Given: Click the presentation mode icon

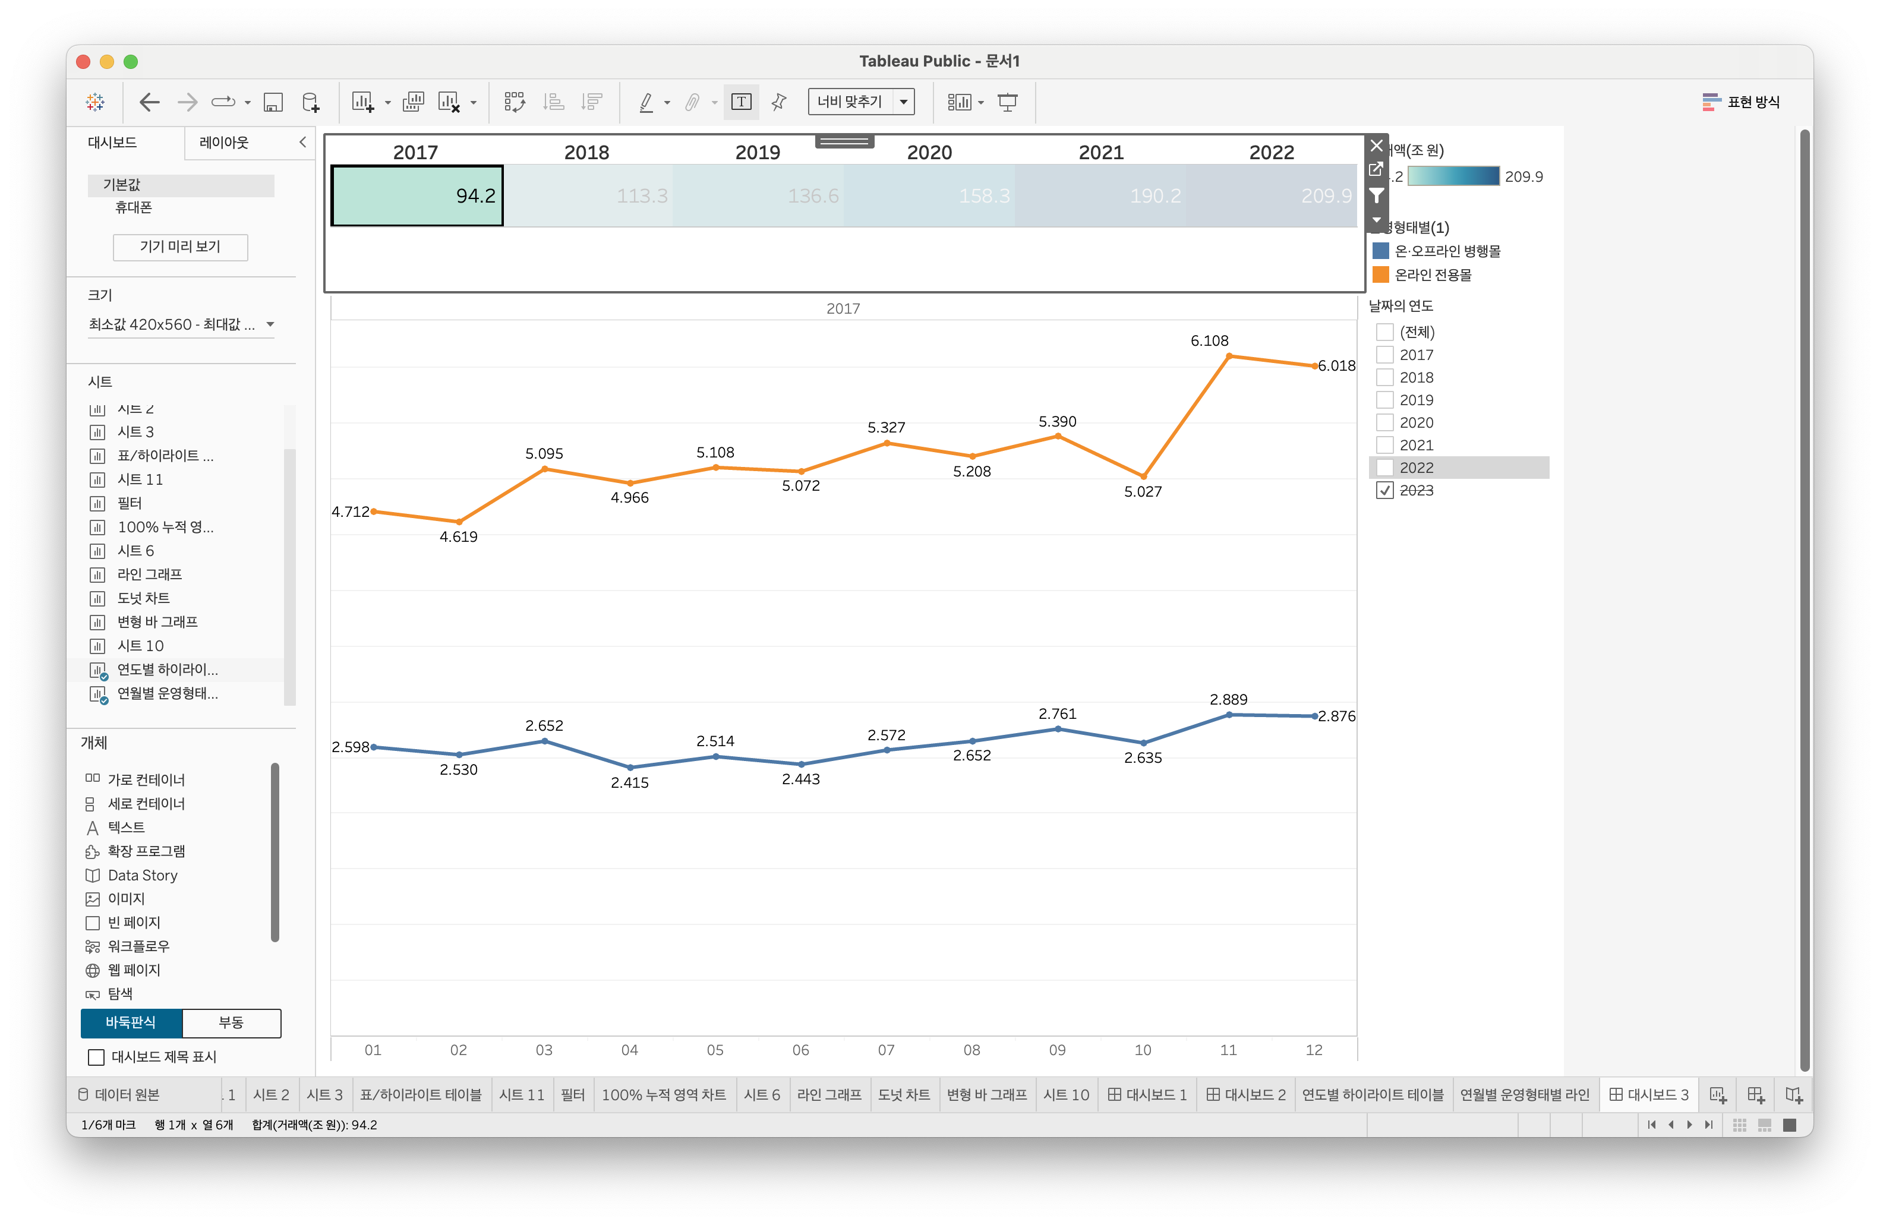Looking at the screenshot, I should (1008, 102).
